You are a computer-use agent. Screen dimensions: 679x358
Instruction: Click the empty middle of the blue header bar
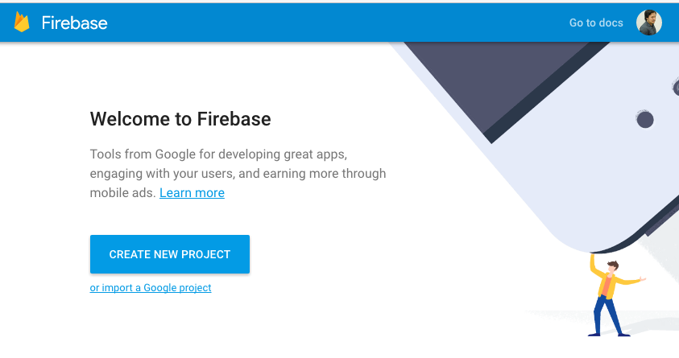[338, 23]
